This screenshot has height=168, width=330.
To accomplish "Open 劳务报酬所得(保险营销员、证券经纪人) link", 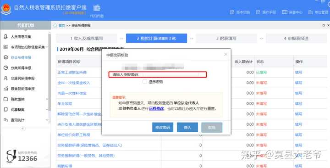I will [90, 145].
